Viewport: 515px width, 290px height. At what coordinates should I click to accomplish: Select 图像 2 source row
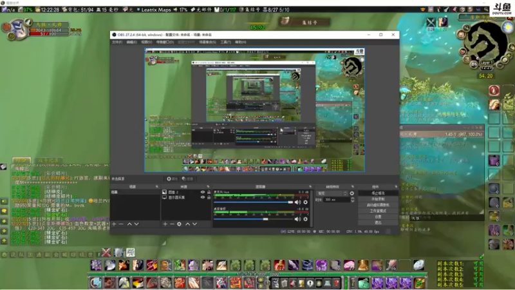click(186, 192)
